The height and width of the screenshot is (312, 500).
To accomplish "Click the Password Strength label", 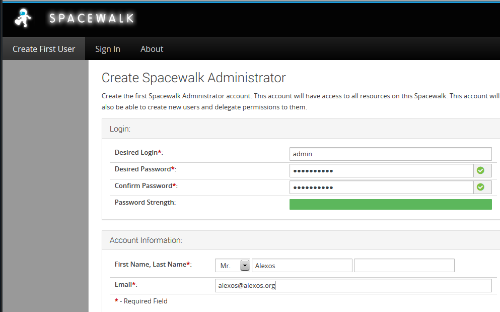I will click(145, 203).
